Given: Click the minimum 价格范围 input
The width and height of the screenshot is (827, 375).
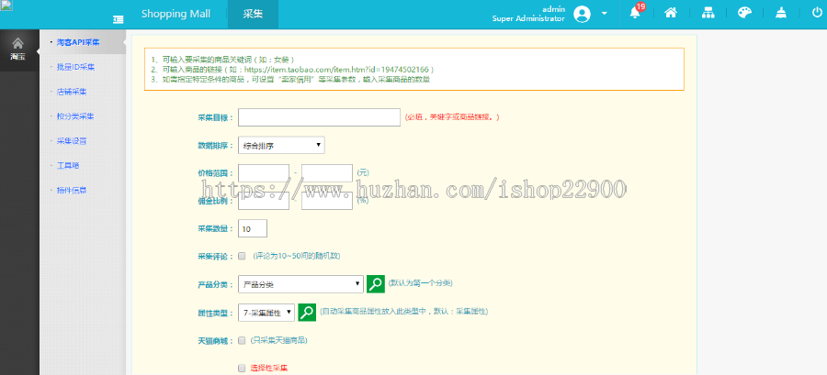Looking at the screenshot, I should [x=264, y=173].
